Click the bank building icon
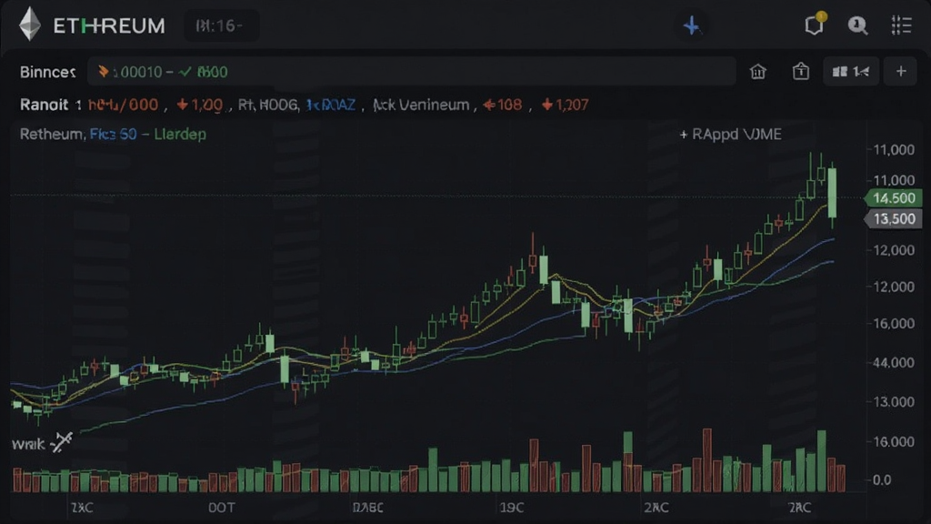The image size is (931, 524). pos(757,72)
